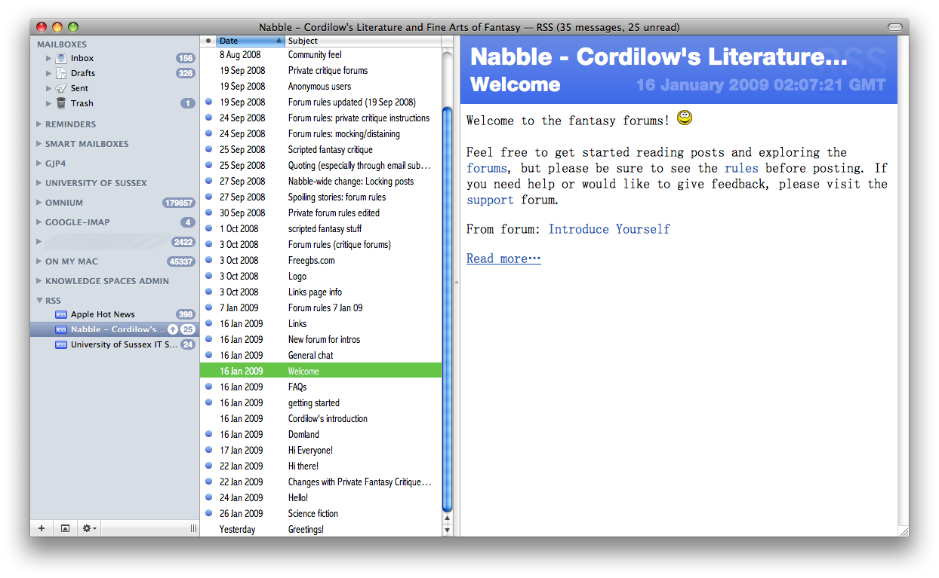Click the message list vertical scrollbar thumb

(x=447, y=309)
